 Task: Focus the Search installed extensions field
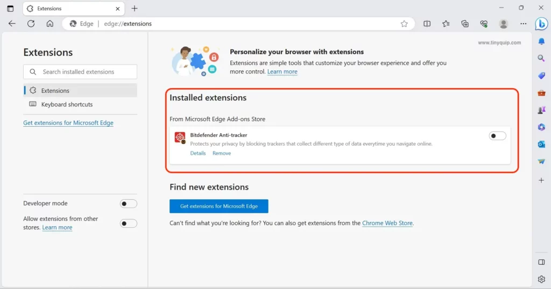80,71
